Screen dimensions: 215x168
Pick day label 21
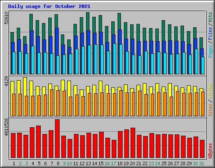click(x=139, y=163)
